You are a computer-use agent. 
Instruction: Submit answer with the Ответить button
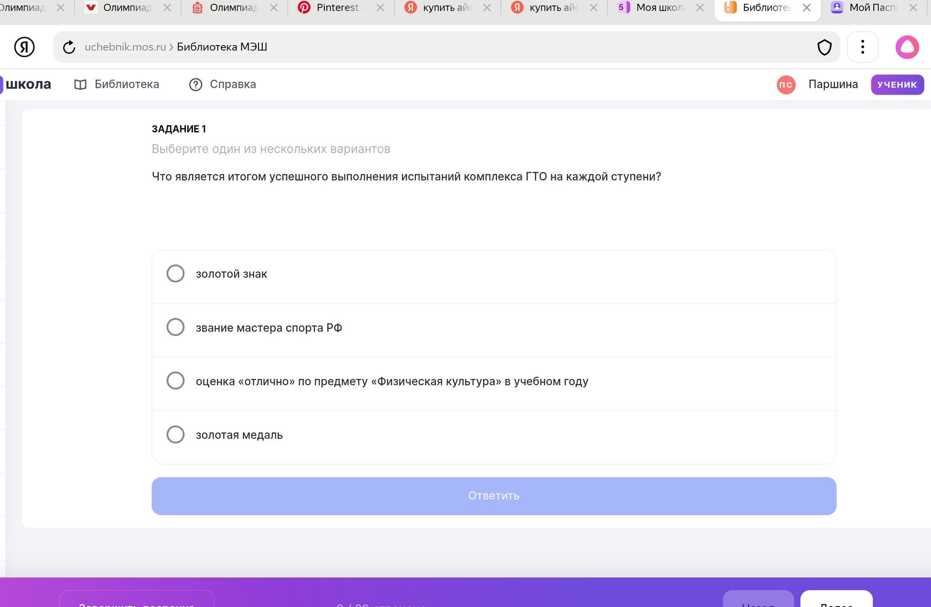pos(494,496)
